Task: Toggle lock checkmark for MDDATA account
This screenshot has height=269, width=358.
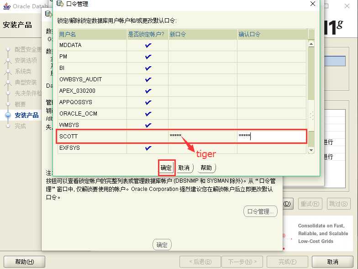Action: [148, 45]
